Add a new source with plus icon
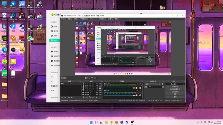Screen dimensions: 223x125 pyautogui.click(x=84, y=97)
